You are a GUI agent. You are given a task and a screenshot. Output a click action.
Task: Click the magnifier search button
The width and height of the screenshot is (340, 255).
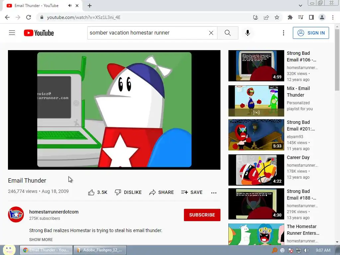[228, 33]
